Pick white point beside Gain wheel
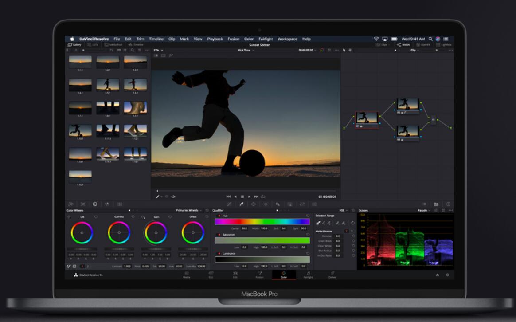The image size is (516, 322). point(143,217)
